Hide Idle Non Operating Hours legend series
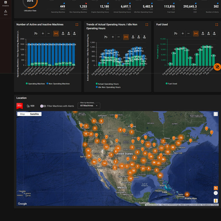This screenshot has height=221, width=221. click(109, 87)
